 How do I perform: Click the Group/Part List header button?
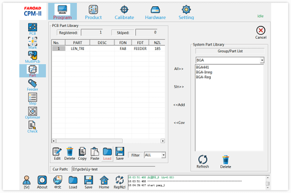pos(230,51)
